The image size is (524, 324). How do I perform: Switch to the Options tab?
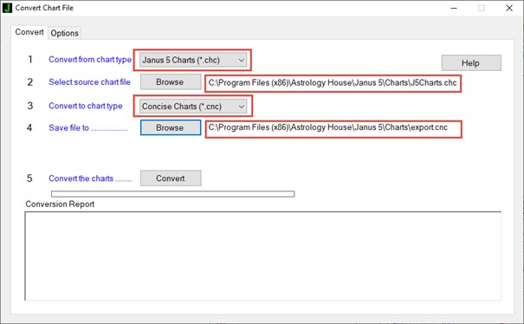[x=64, y=33]
